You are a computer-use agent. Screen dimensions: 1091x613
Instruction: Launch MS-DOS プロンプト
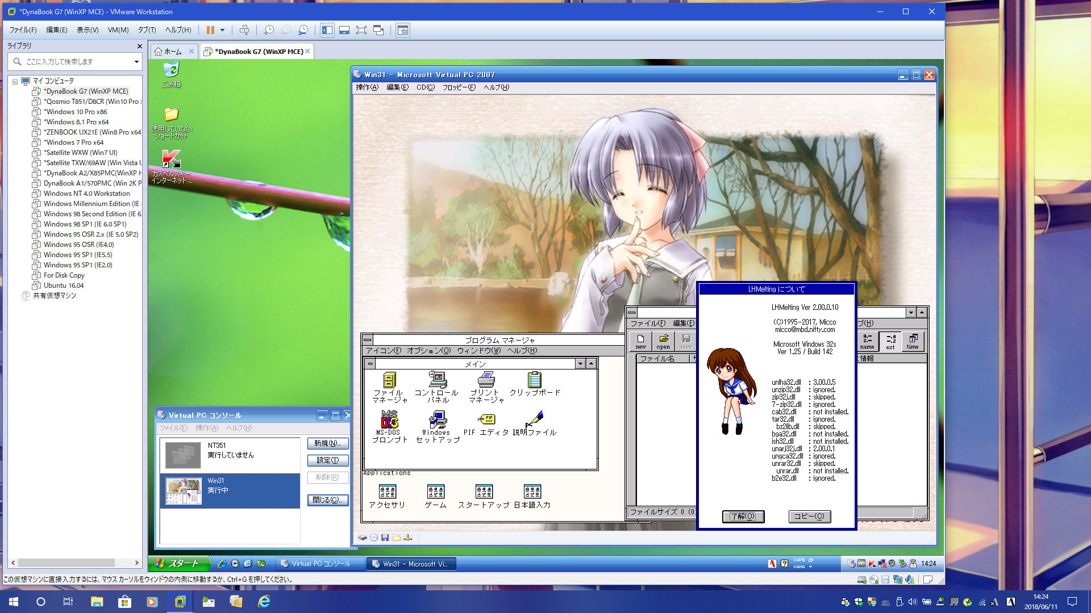tap(389, 427)
